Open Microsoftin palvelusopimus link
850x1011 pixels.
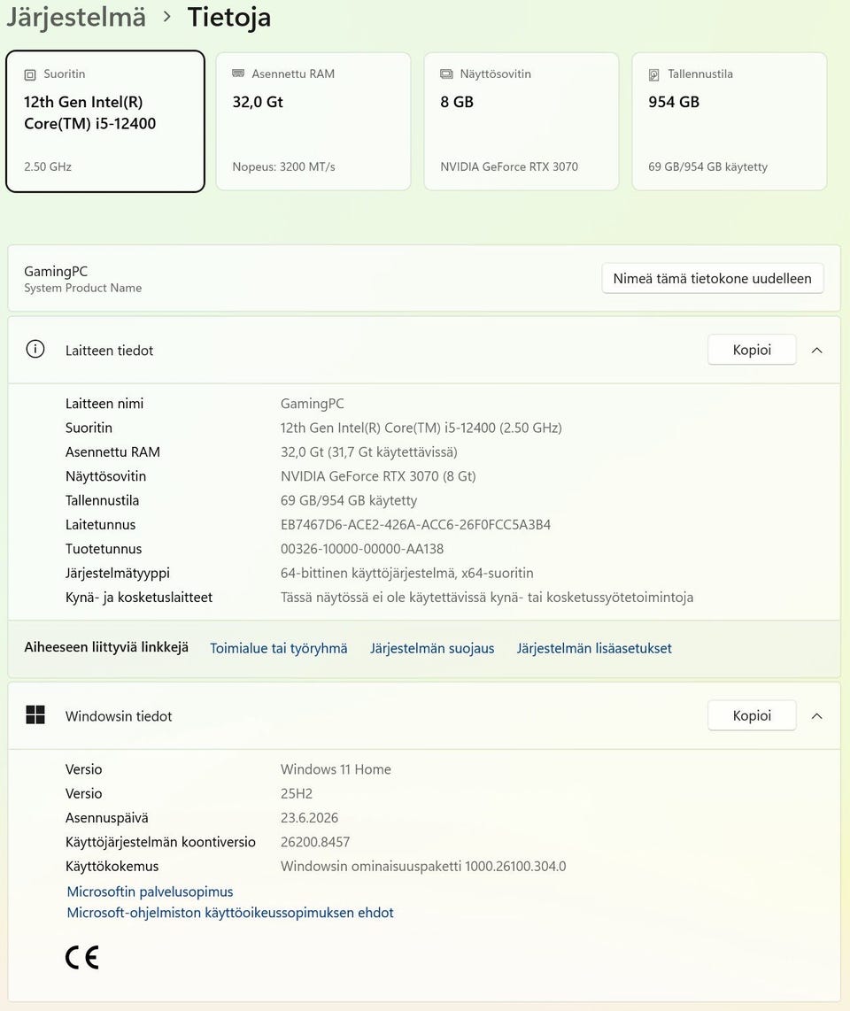[151, 891]
